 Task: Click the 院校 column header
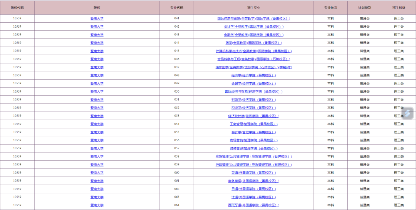pos(97,8)
